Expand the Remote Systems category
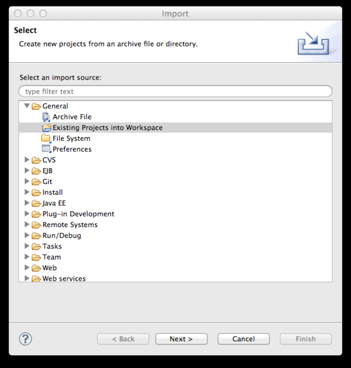The height and width of the screenshot is (368, 351). click(x=27, y=225)
